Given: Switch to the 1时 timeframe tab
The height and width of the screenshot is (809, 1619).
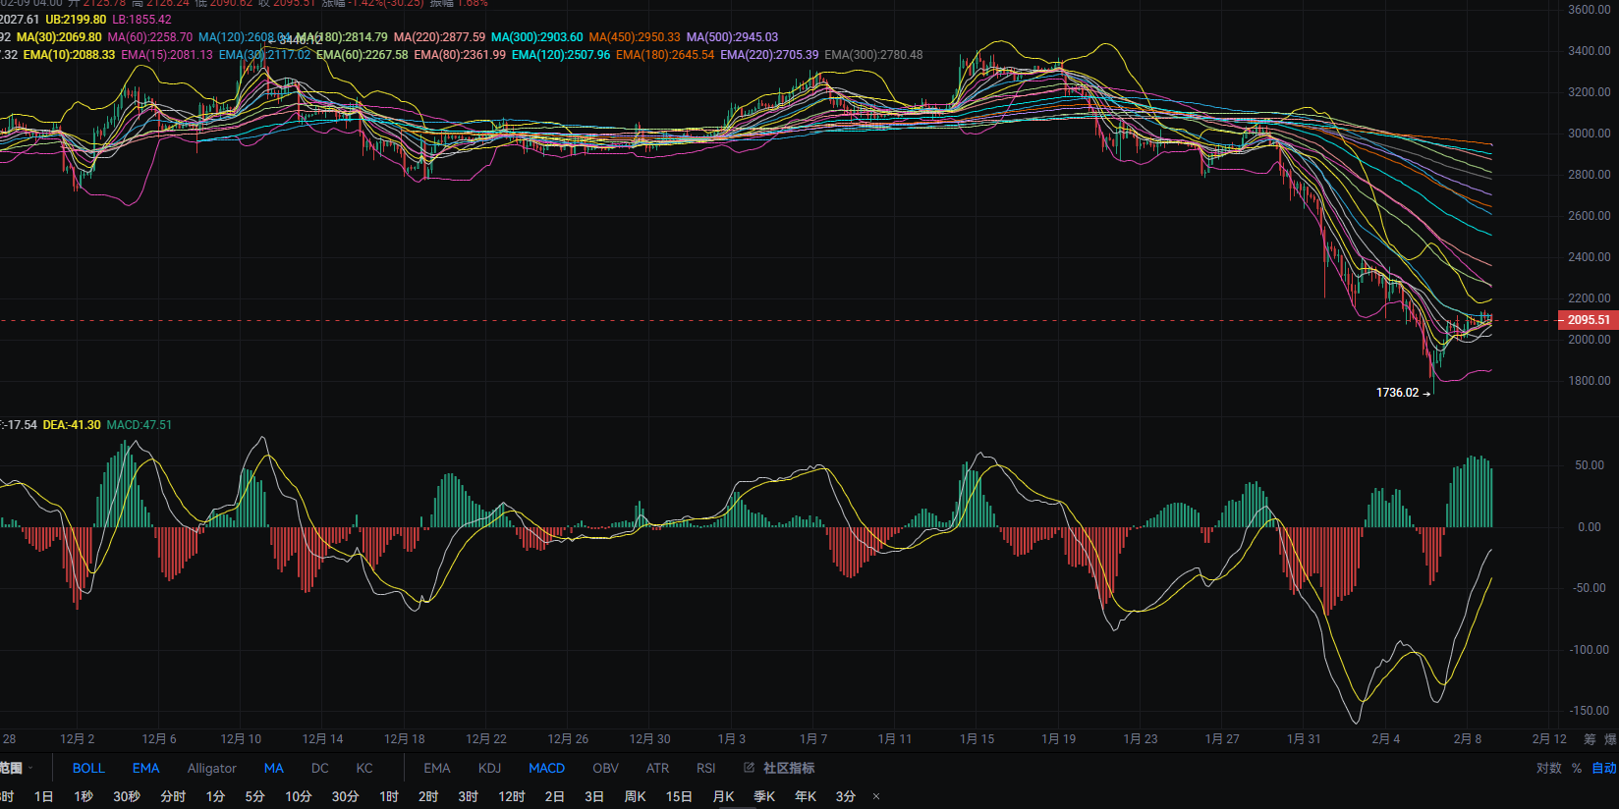Looking at the screenshot, I should [389, 796].
